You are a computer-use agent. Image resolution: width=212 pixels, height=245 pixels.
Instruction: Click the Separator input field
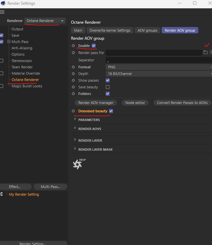pos(159,60)
